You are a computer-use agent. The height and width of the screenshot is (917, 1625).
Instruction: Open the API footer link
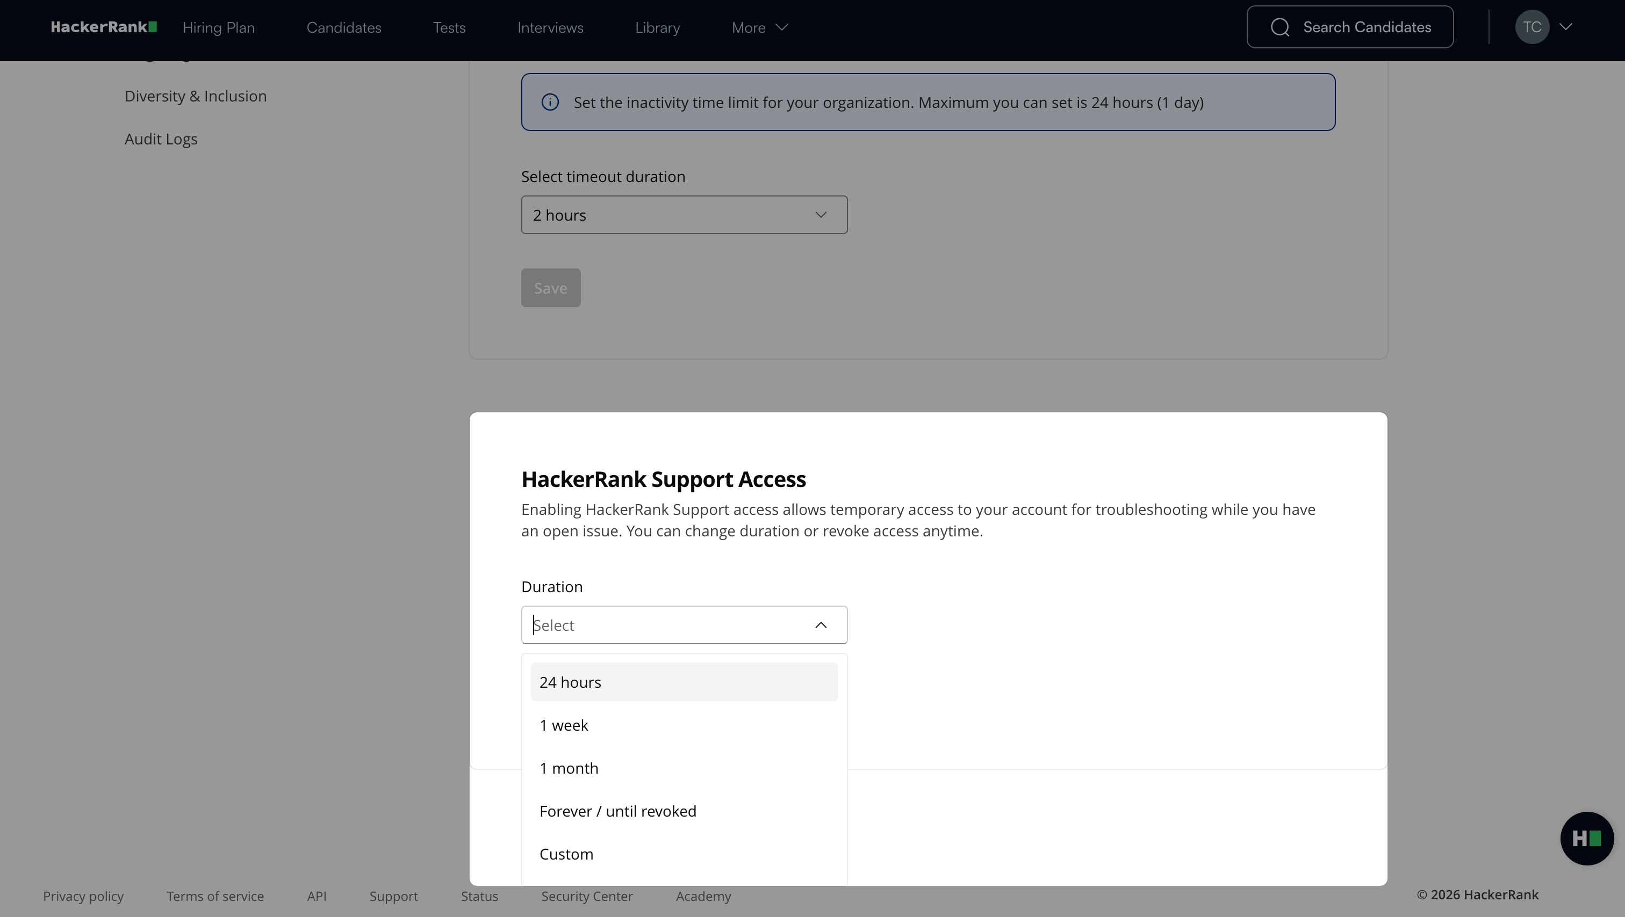click(x=317, y=896)
